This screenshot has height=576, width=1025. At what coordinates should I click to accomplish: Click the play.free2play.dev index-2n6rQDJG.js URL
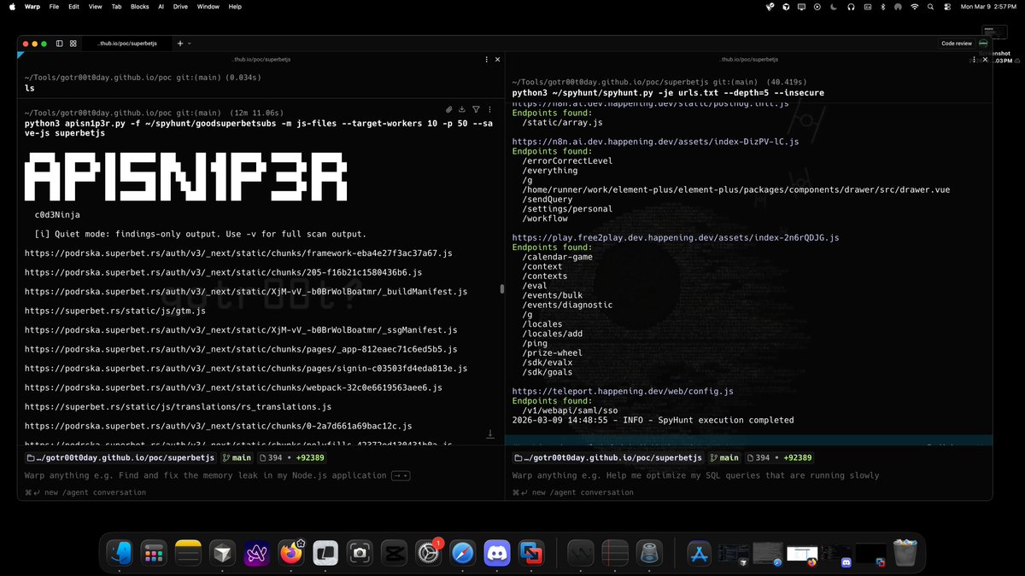(676, 237)
